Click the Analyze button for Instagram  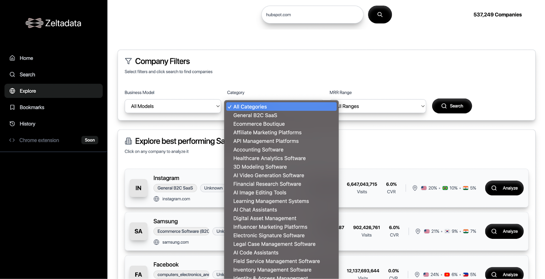click(504, 188)
